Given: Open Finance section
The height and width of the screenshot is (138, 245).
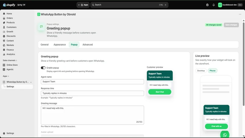Looking at the screenshot, I should [10, 50].
